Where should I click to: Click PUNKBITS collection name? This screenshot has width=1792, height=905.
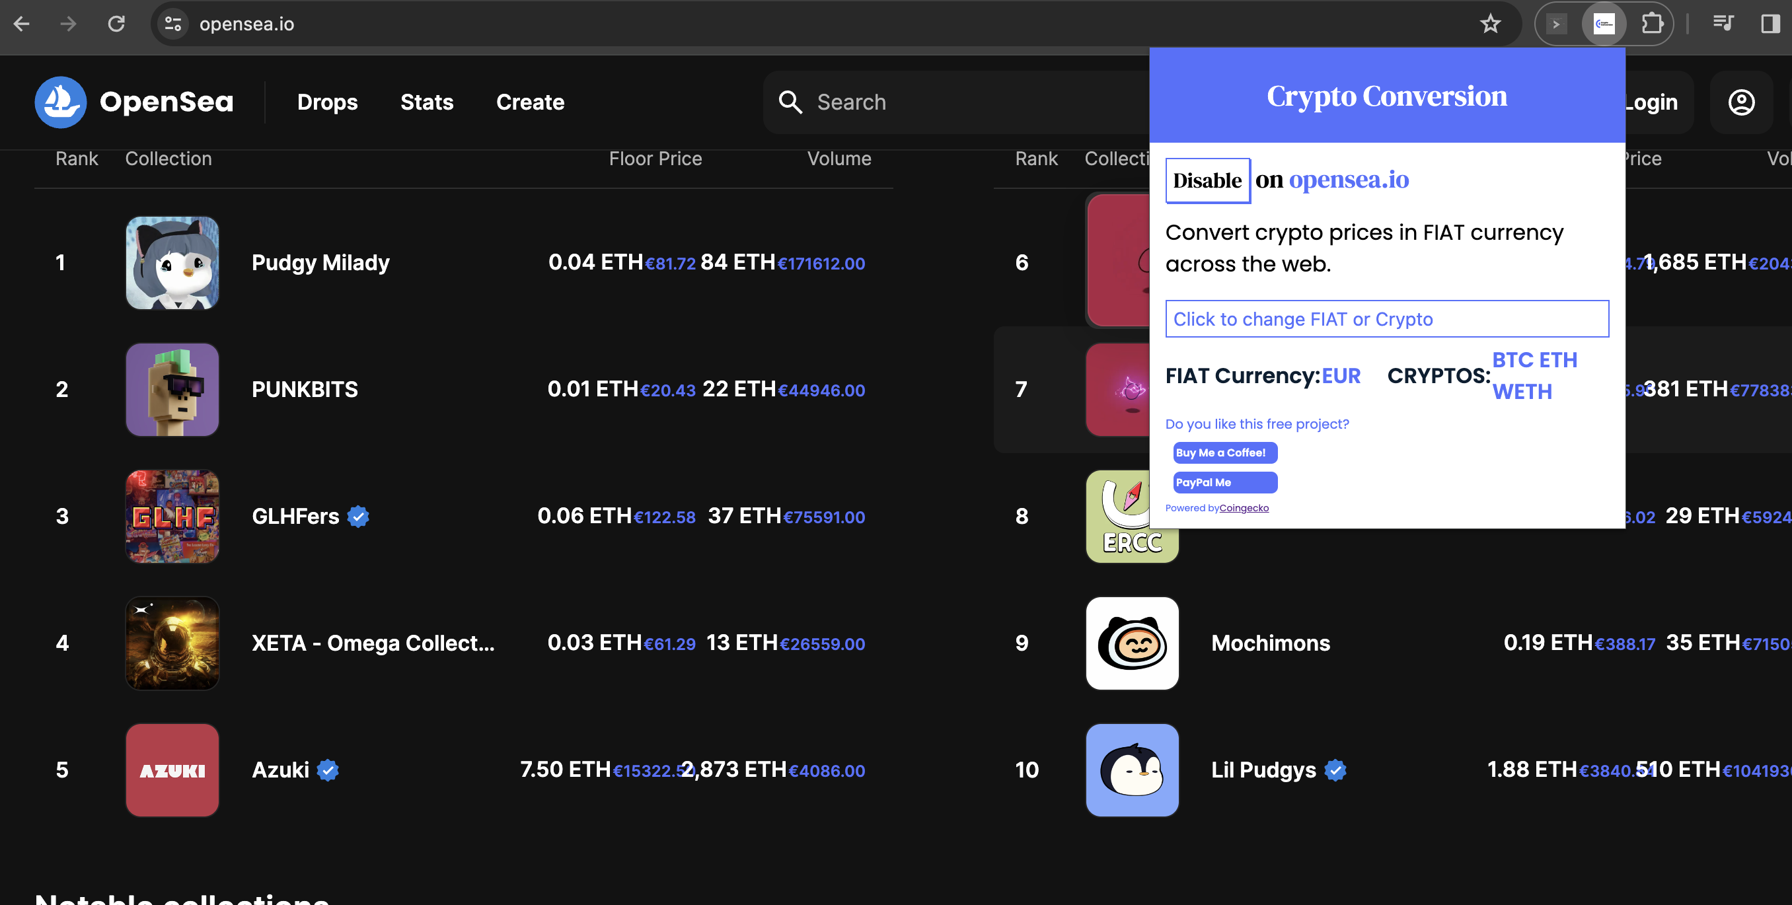(x=305, y=389)
